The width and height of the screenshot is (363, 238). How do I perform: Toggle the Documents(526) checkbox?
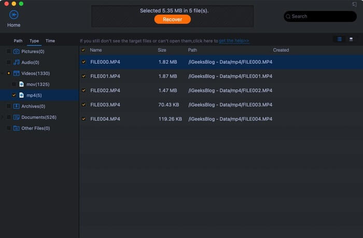click(x=9, y=117)
